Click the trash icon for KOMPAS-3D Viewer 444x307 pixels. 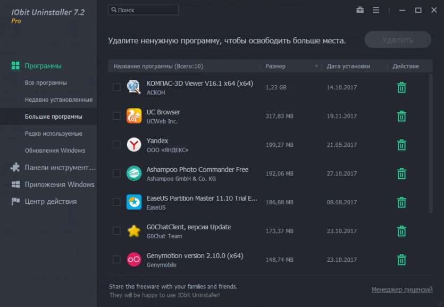401,87
